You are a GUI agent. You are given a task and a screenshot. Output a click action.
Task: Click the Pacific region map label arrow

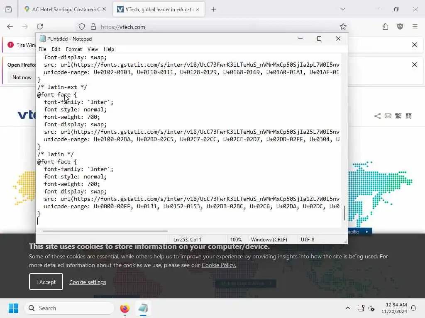coord(367,232)
